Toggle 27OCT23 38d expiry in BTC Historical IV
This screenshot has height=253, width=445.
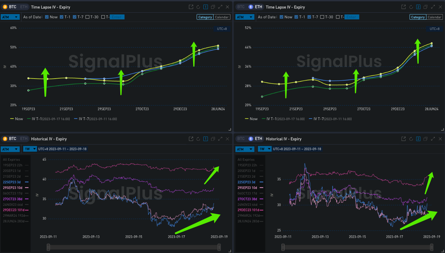16,199
